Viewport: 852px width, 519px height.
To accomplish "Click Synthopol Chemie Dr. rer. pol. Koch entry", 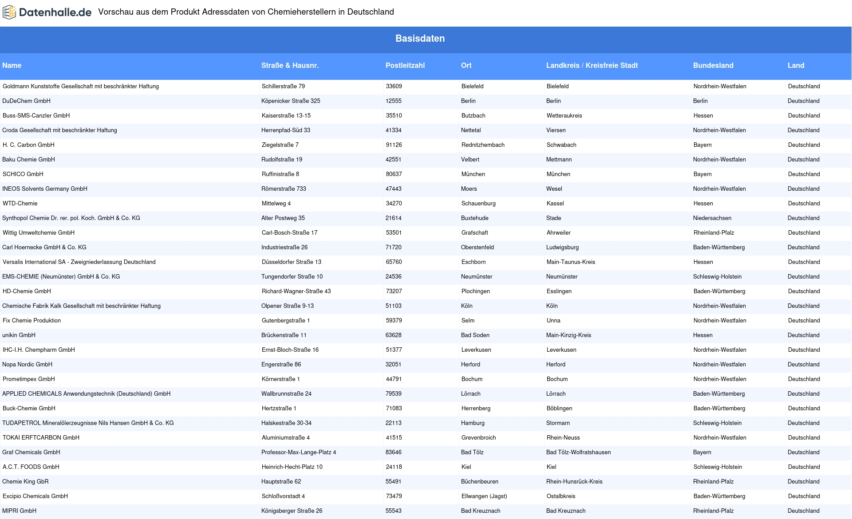I will pos(71,218).
